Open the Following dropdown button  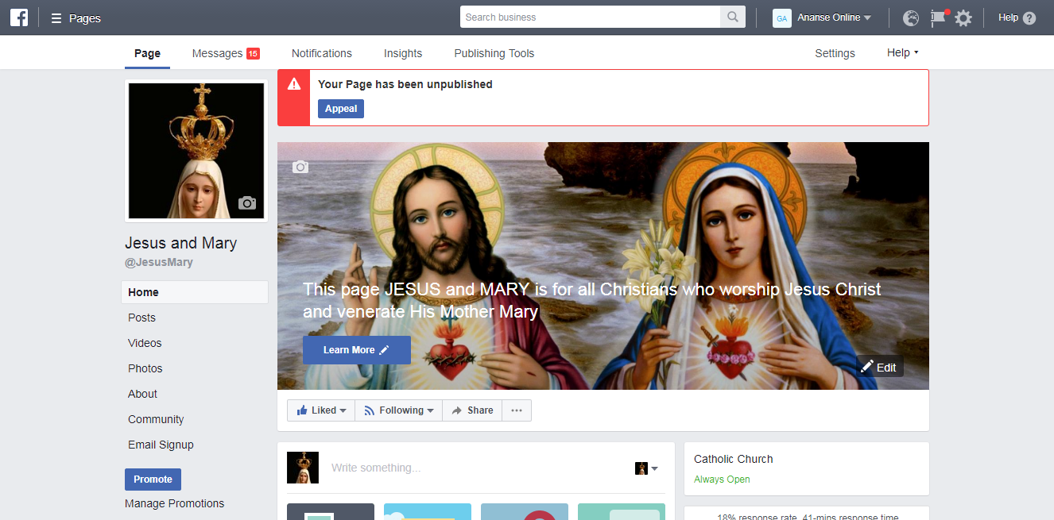tap(398, 410)
